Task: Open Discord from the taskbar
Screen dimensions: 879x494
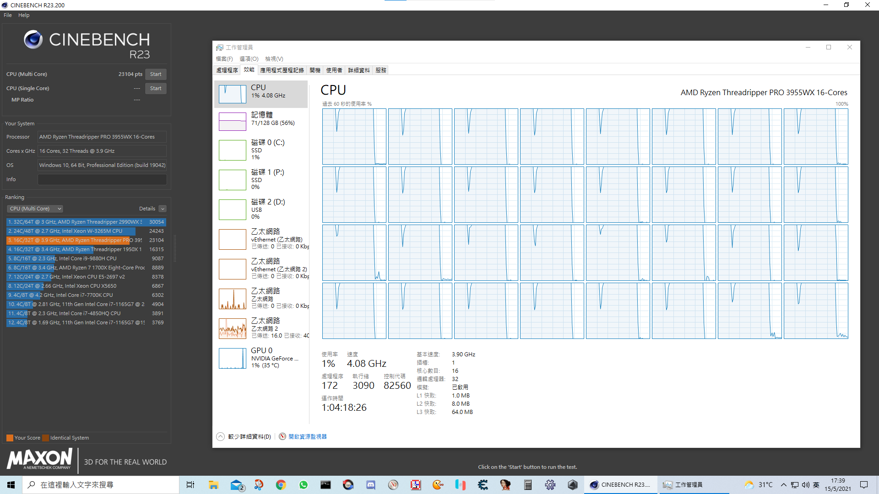Action: (371, 485)
